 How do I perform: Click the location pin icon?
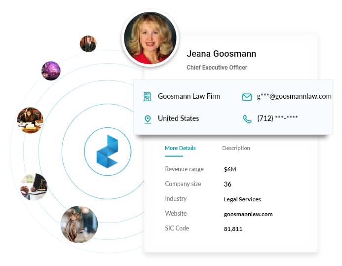tap(148, 119)
